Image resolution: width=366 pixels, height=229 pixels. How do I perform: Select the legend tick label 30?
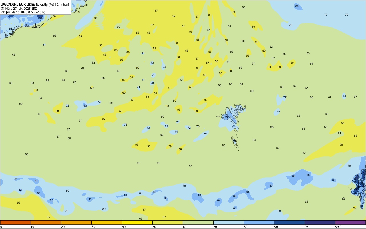click(93, 227)
